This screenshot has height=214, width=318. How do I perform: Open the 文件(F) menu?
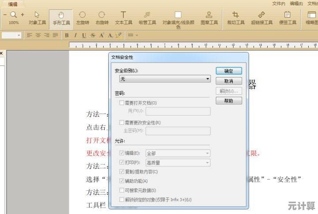278,4
